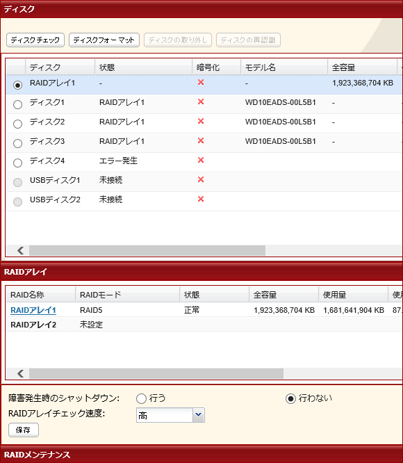The height and width of the screenshot is (463, 403).
Task: Click the ディスクフォーマット button
Action: 104,40
